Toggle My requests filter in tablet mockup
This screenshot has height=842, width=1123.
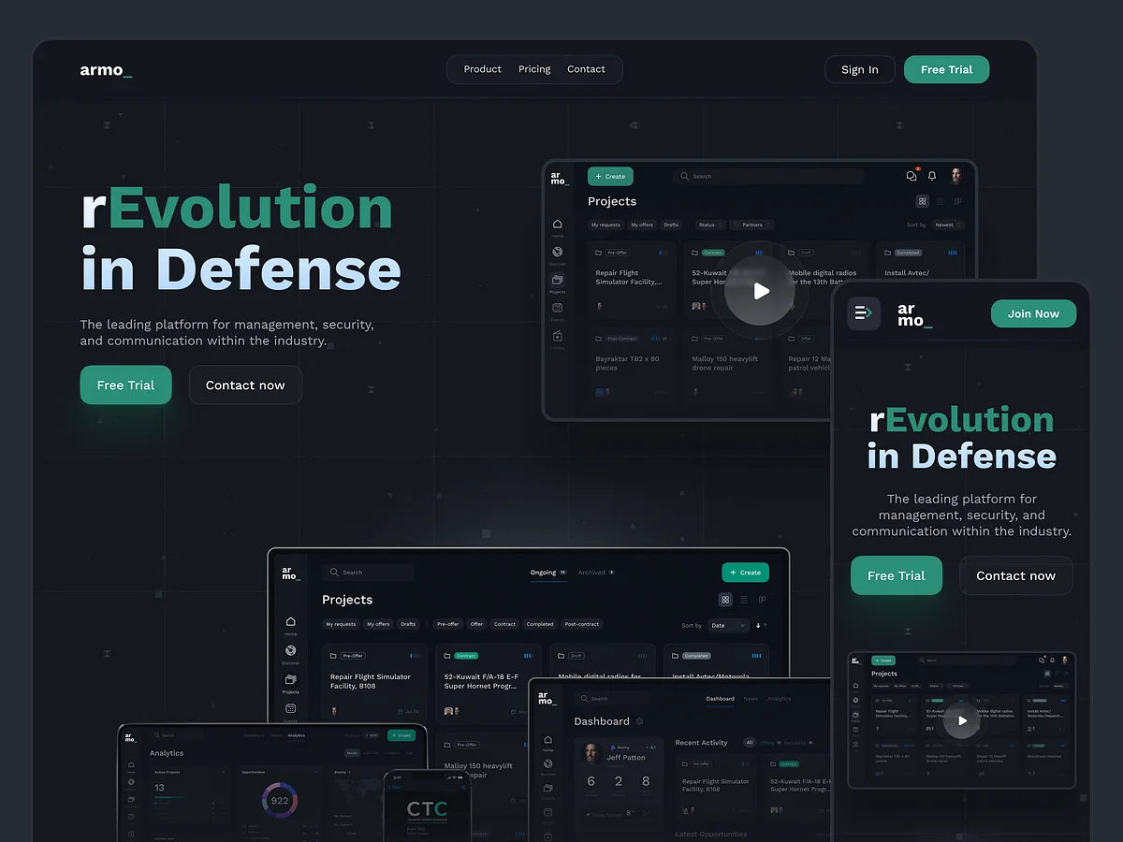click(x=605, y=225)
